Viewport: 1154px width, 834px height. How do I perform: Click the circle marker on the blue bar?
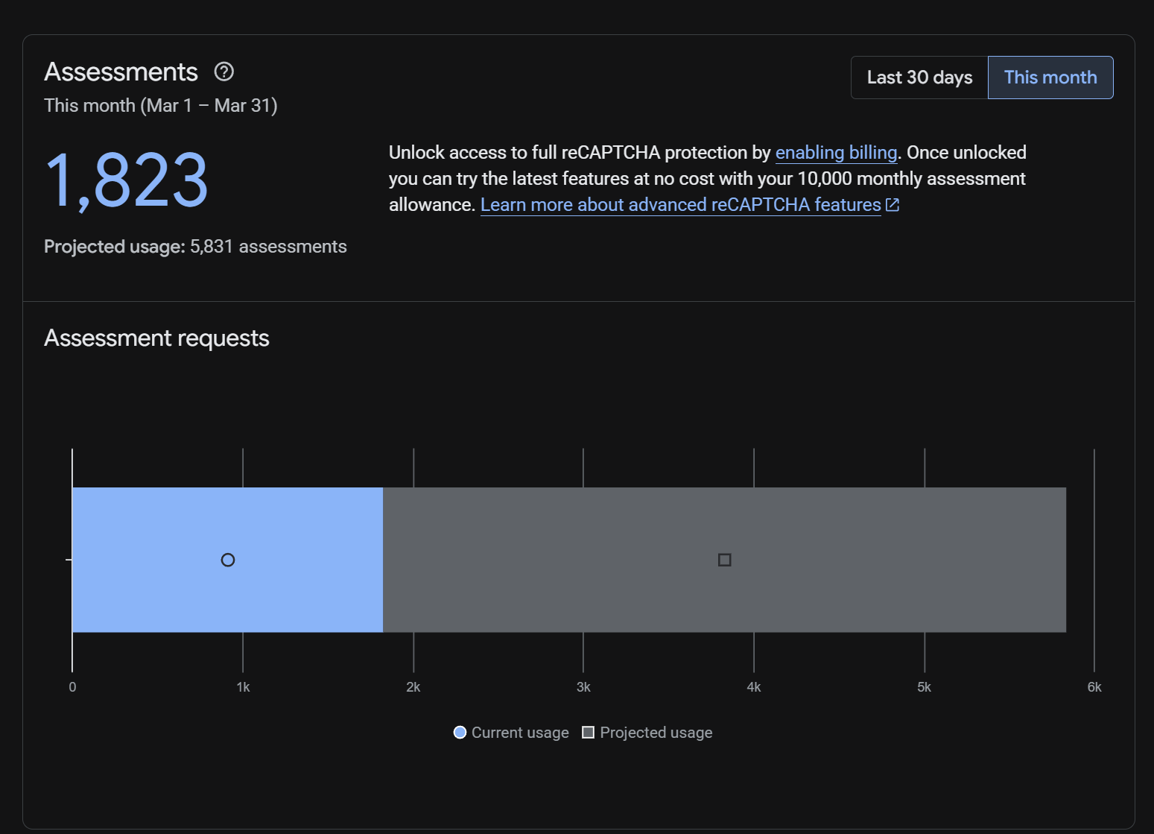pos(228,560)
